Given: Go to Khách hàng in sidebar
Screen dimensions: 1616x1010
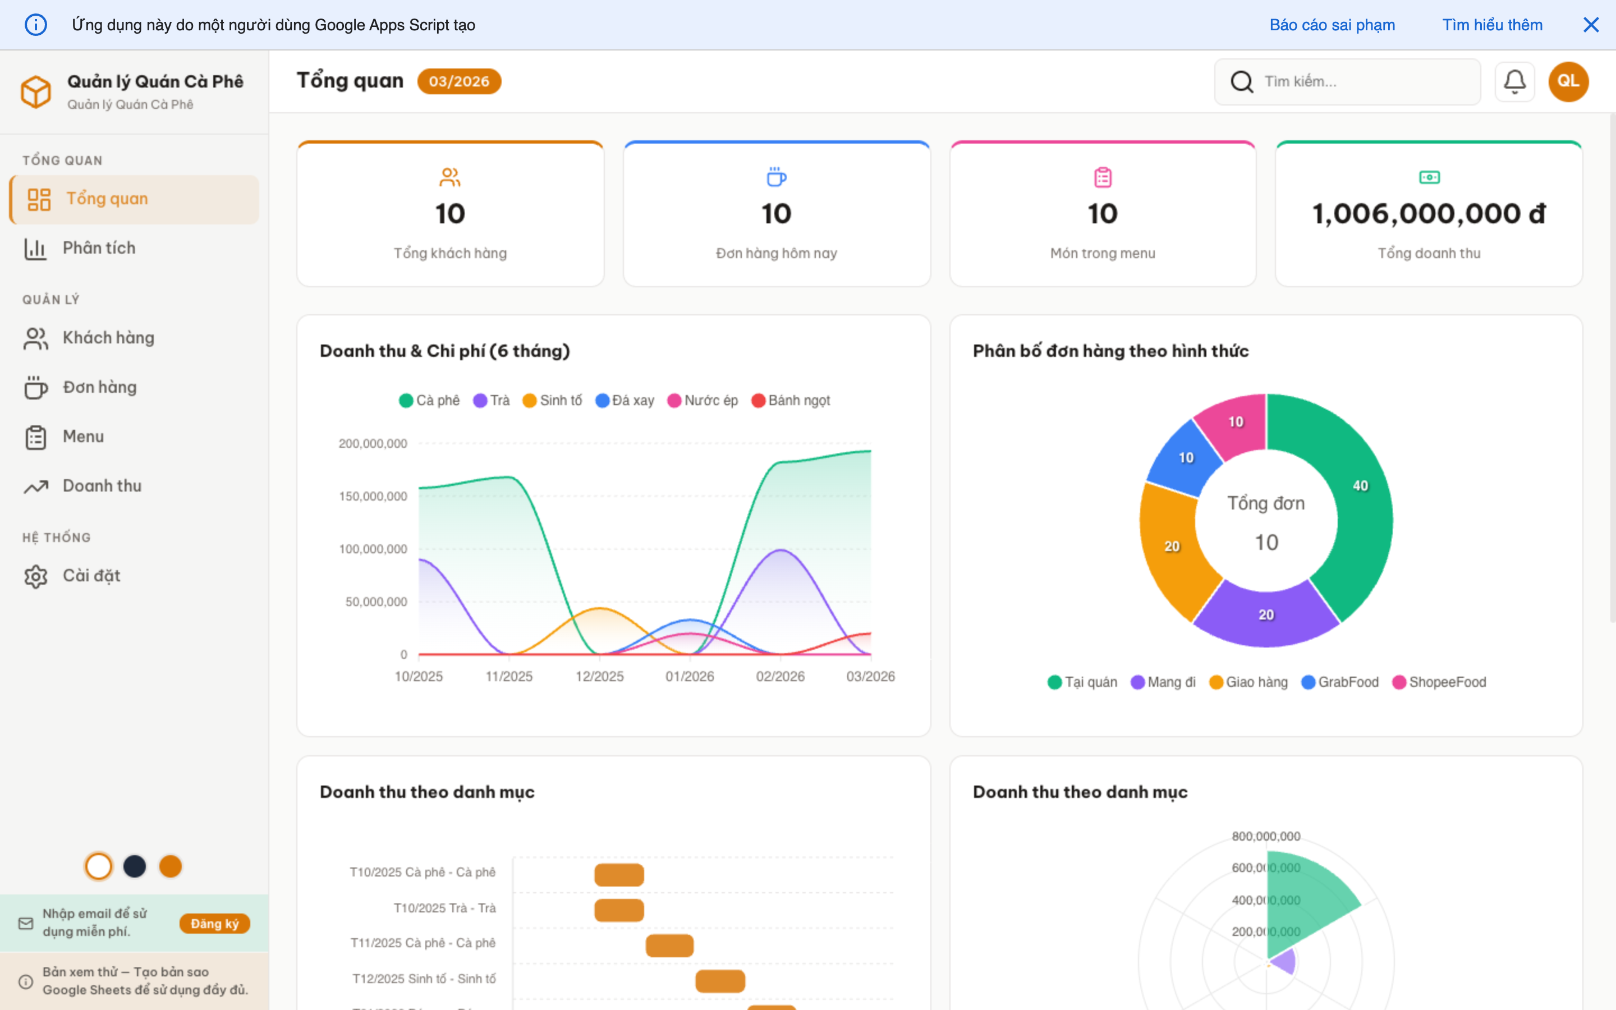Looking at the screenshot, I should click(108, 338).
